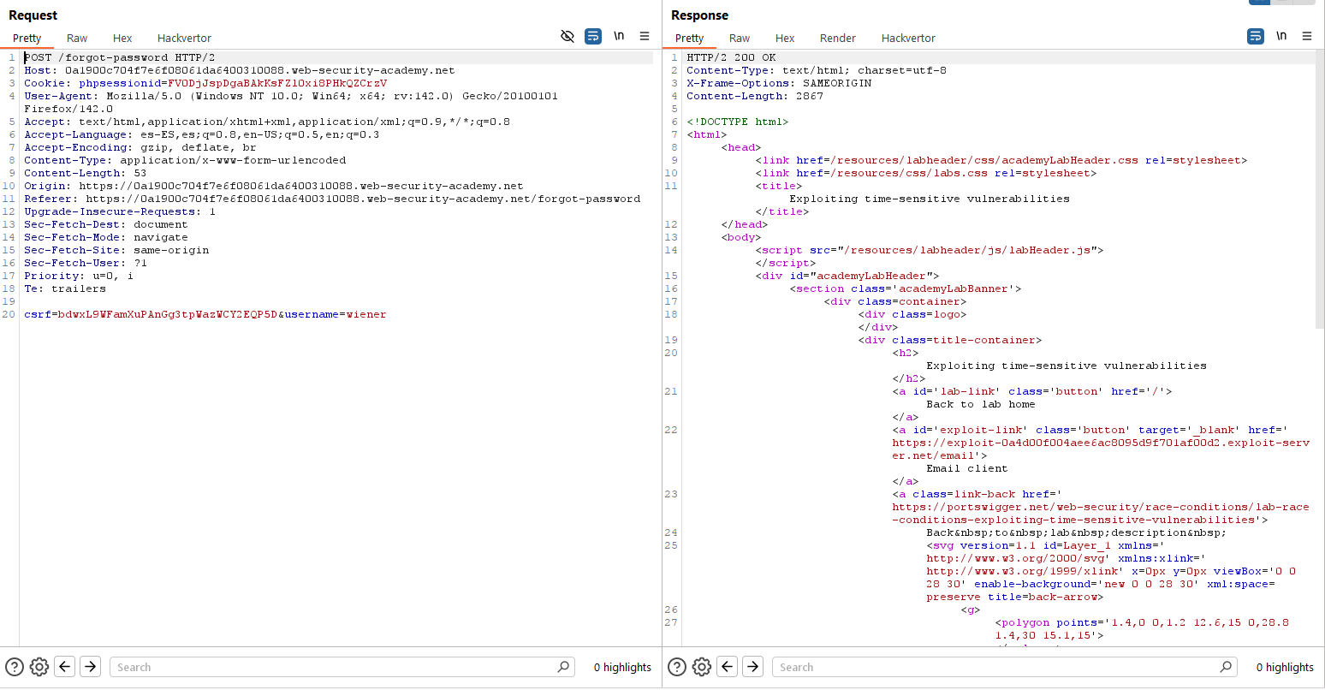The height and width of the screenshot is (690, 1325).
Task: Open the Request panel hamburger options menu
Action: pos(645,36)
